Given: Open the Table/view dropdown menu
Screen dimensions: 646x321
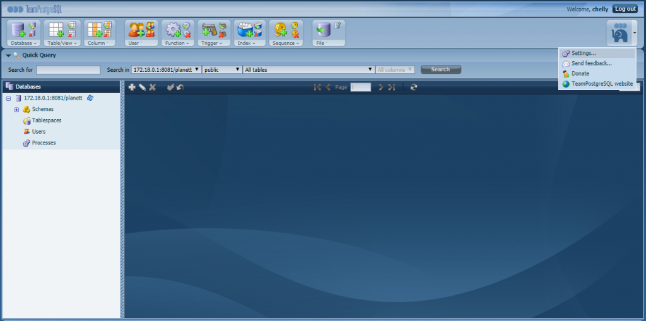Looking at the screenshot, I should click(x=62, y=43).
